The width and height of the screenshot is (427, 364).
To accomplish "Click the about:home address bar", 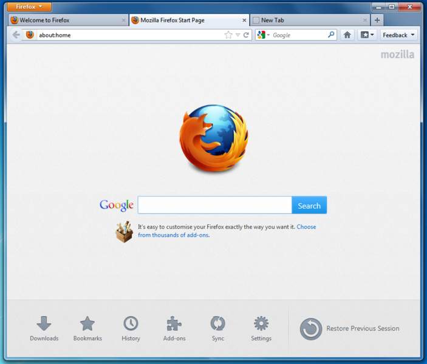I will 130,35.
